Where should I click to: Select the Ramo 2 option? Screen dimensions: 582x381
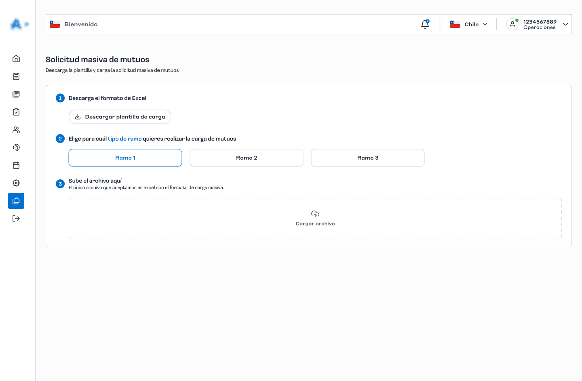click(x=247, y=158)
